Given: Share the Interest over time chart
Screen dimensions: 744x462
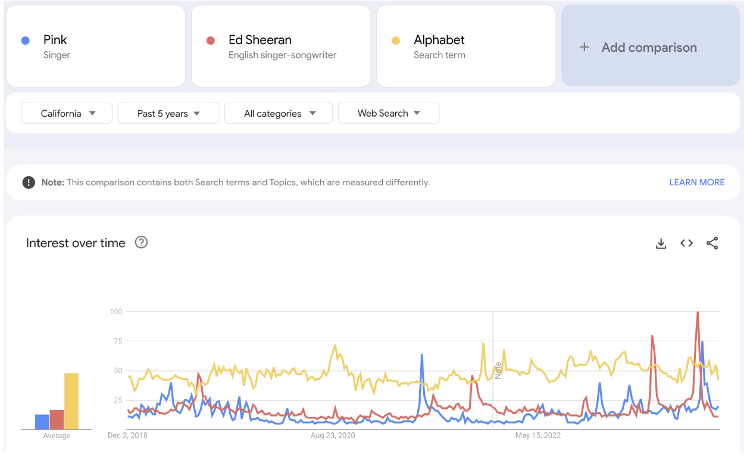Looking at the screenshot, I should click(x=712, y=243).
